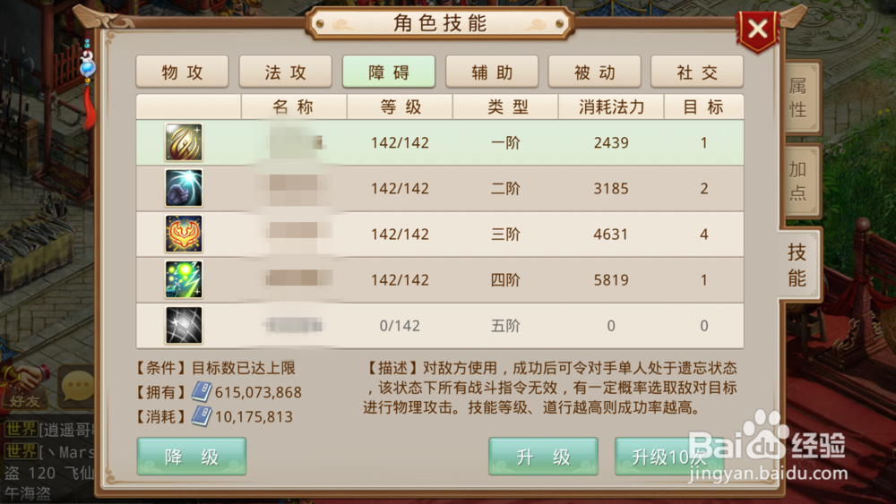Open the 辅助 skills tab
This screenshot has width=896, height=504.
[x=491, y=72]
